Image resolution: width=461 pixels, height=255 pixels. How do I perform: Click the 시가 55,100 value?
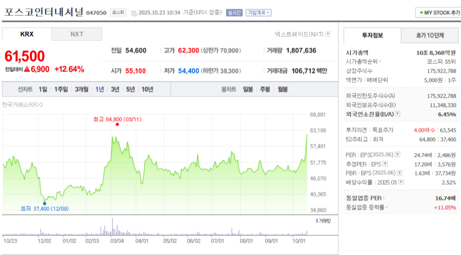[x=136, y=71]
